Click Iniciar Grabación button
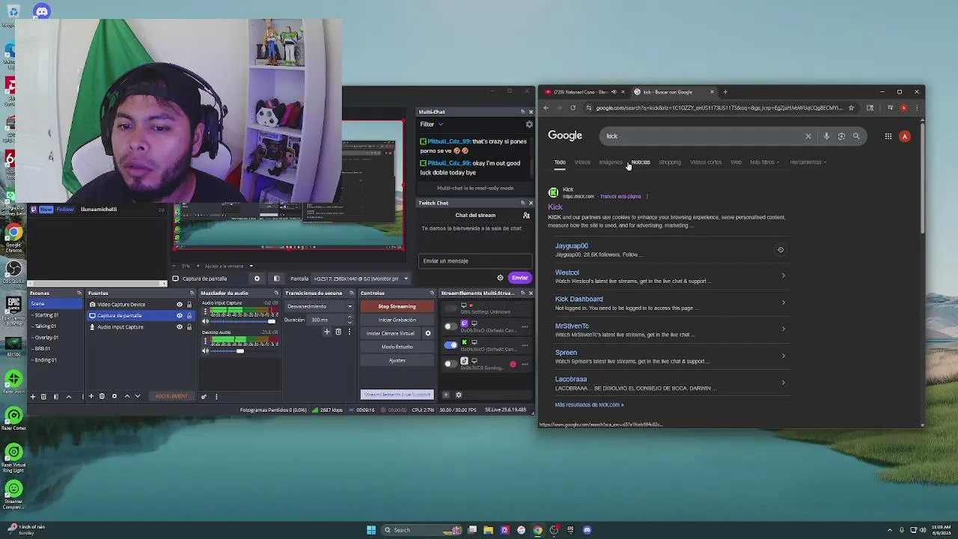This screenshot has width=958, height=539. 397,320
